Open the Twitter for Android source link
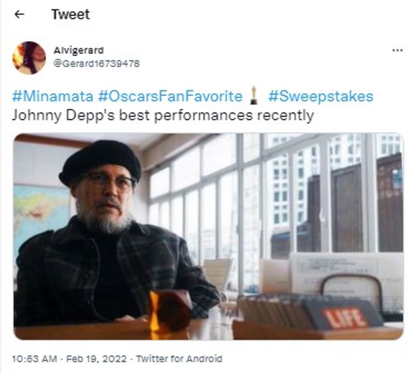The image size is (412, 374). click(x=179, y=359)
